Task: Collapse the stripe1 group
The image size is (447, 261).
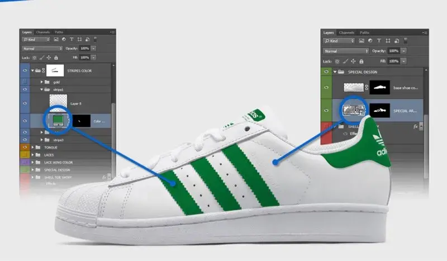Action: click(41, 89)
